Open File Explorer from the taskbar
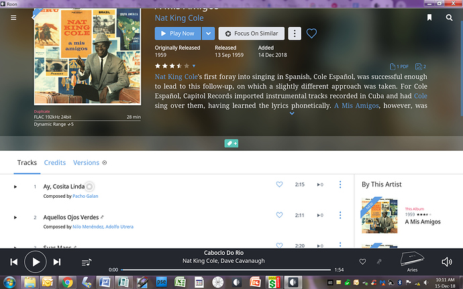463x289 pixels. coord(30,282)
